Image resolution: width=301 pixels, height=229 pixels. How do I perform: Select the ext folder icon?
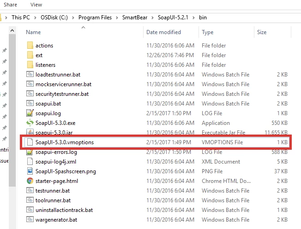coord(30,55)
